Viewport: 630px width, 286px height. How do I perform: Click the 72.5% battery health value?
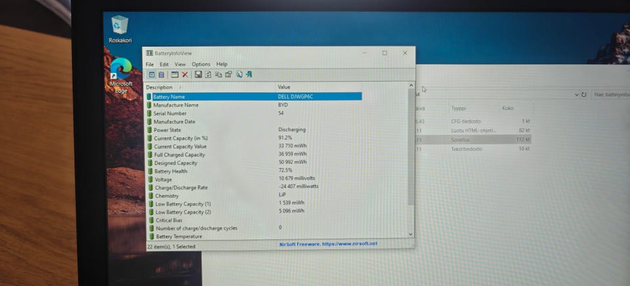(285, 171)
